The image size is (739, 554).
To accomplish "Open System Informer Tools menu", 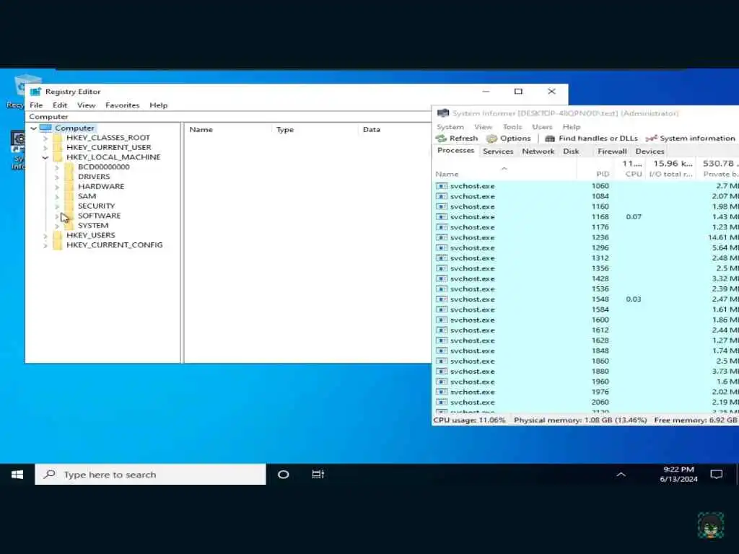I will pyautogui.click(x=512, y=127).
